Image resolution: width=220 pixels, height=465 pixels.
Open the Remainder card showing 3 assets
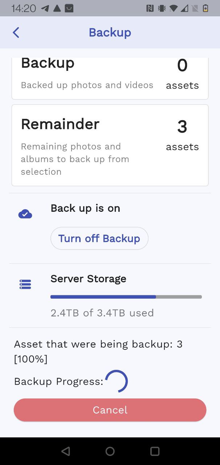click(110, 145)
